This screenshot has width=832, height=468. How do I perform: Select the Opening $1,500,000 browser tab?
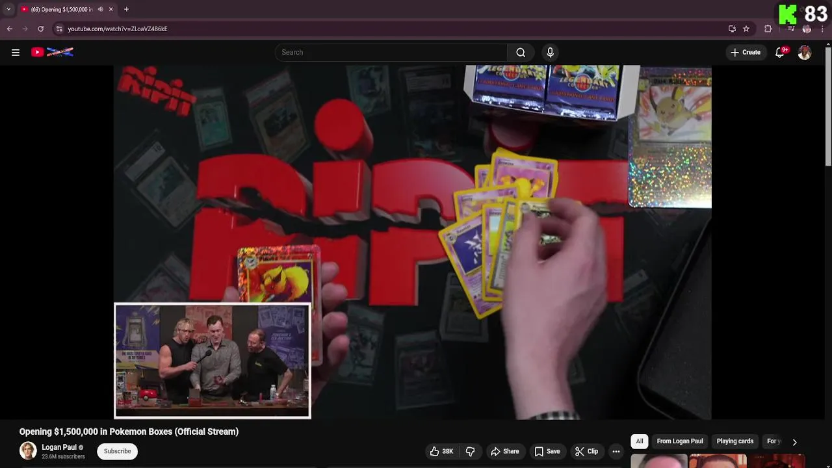point(62,9)
